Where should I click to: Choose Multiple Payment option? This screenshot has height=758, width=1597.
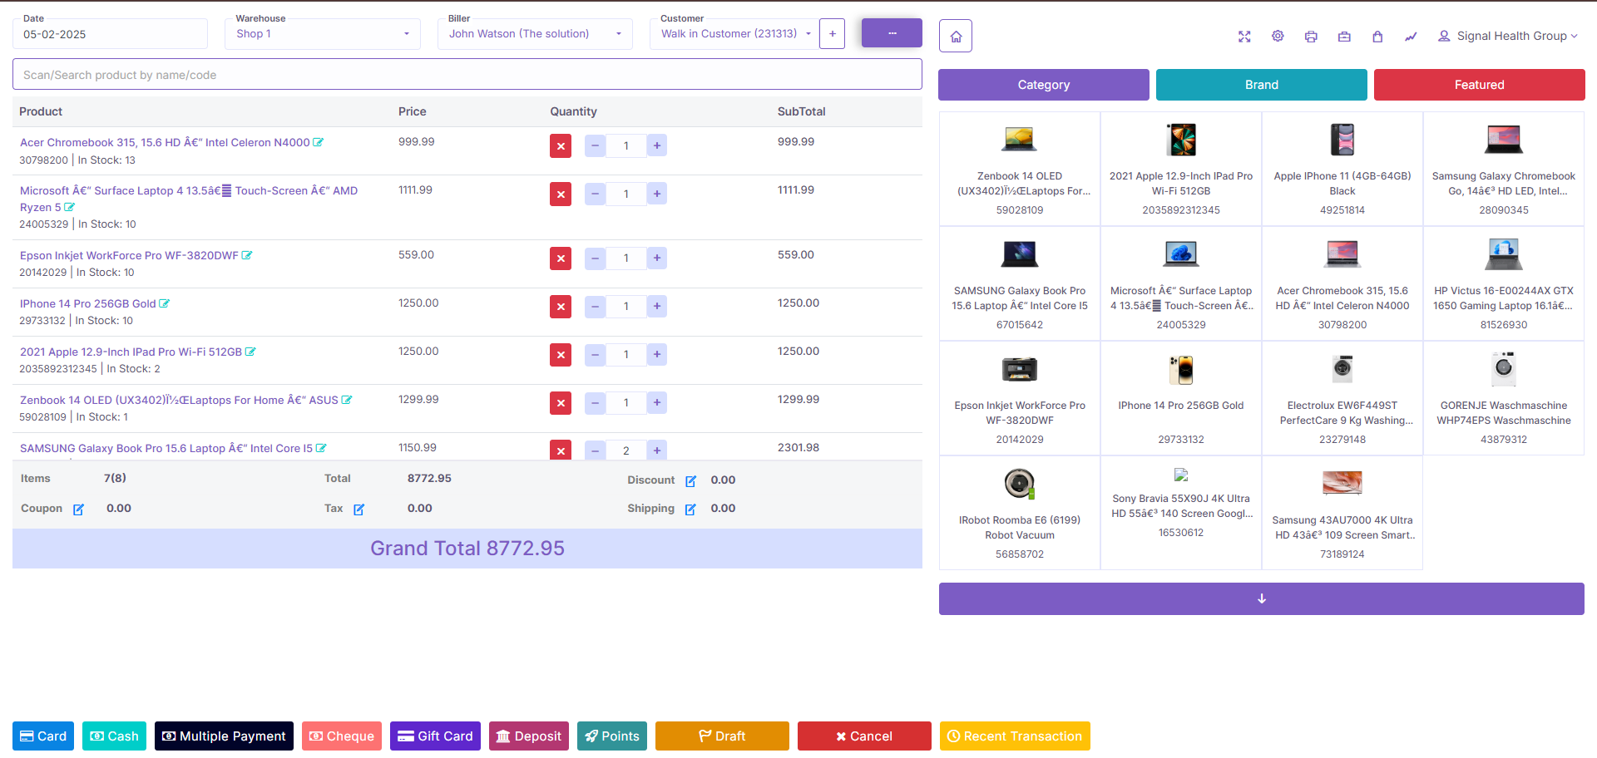224,736
